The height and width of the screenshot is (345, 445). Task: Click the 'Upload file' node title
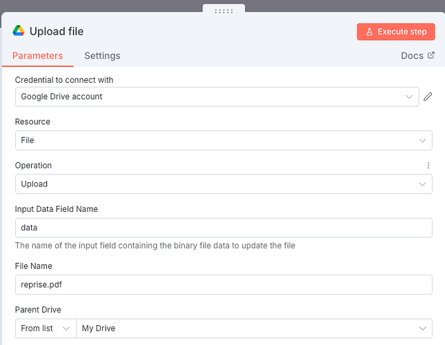click(x=57, y=32)
